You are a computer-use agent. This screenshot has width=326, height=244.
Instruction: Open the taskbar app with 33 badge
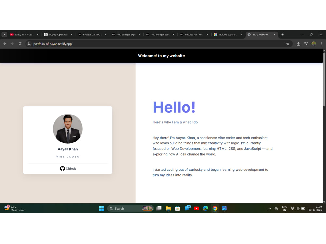187,208
